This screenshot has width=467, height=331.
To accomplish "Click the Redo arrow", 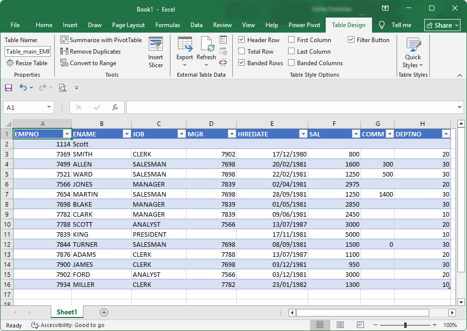I will pos(43,87).
